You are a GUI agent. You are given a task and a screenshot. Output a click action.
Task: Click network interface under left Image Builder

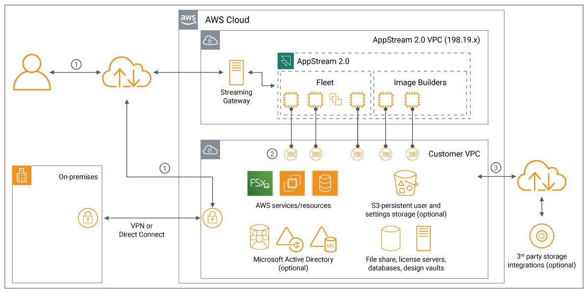386,154
